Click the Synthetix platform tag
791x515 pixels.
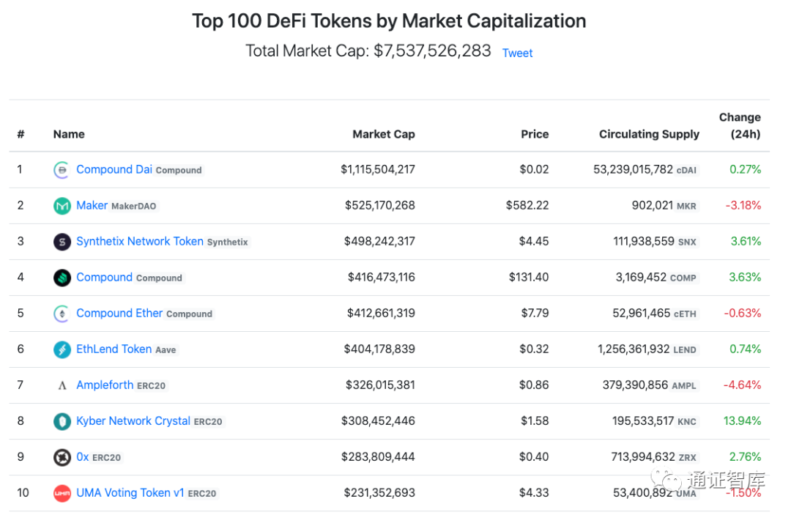[x=228, y=242]
